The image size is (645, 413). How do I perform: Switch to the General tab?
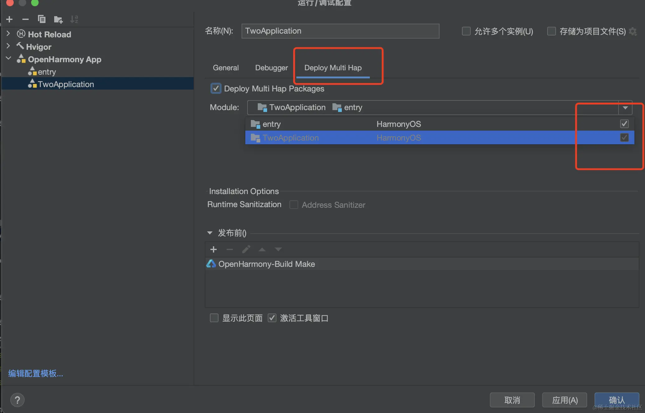[x=226, y=68]
